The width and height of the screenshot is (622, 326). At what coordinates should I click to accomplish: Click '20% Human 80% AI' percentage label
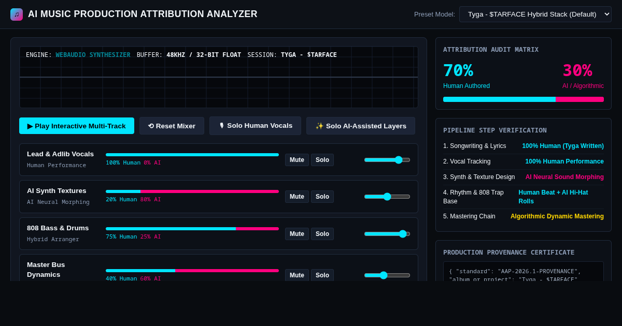[x=133, y=200]
